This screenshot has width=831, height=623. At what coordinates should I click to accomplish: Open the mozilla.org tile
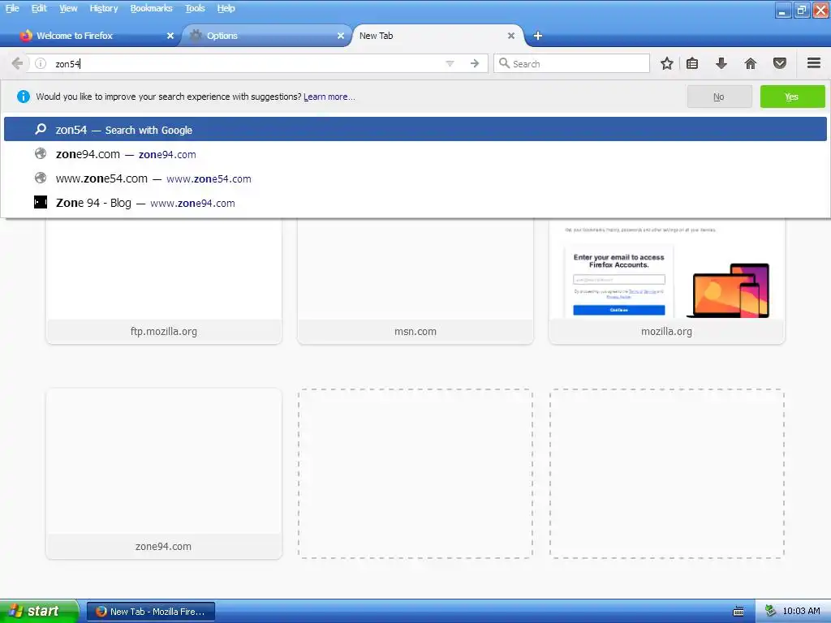click(x=667, y=281)
